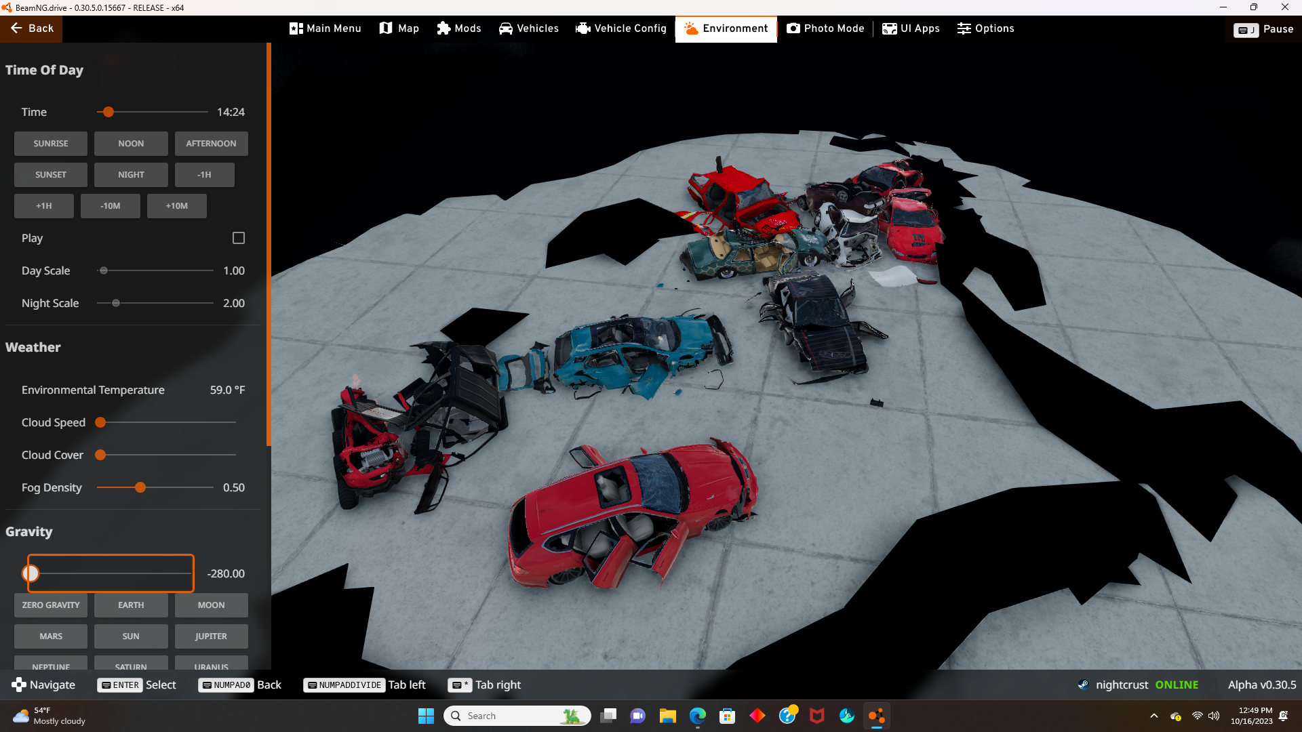Viewport: 1302px width, 732px height.
Task: Click the Windows taskbar Search box
Action: pos(515,716)
